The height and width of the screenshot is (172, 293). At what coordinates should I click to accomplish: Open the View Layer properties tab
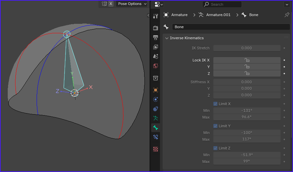[x=156, y=47]
